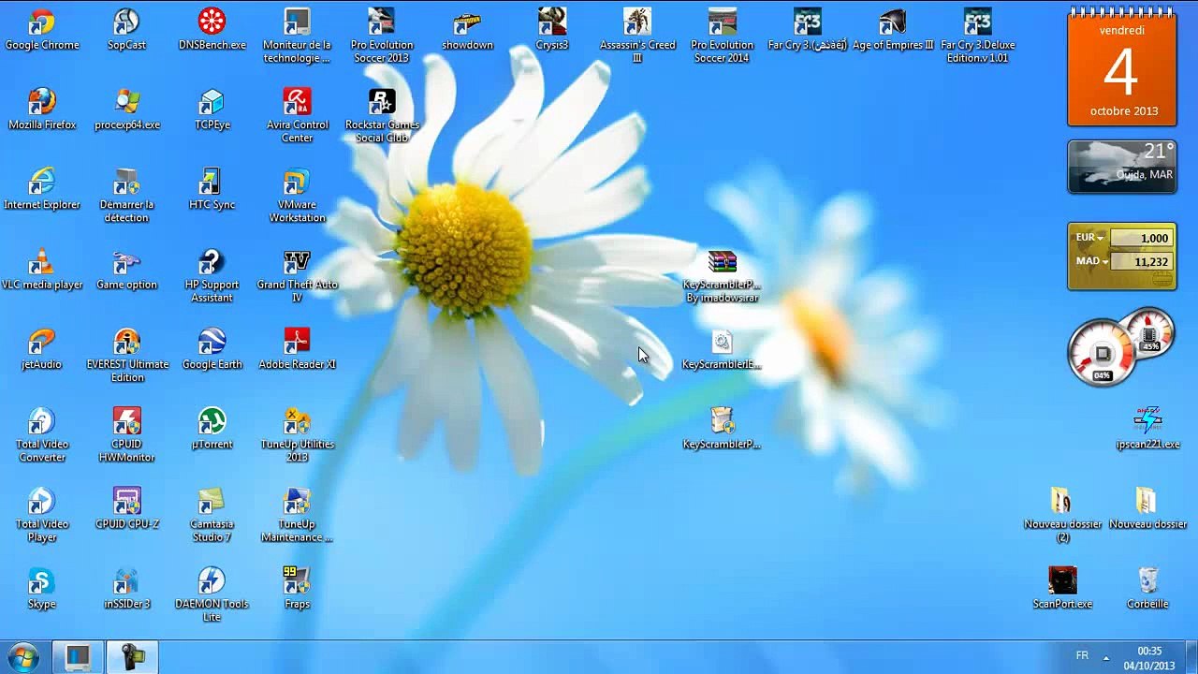This screenshot has width=1198, height=674.
Task: Click the MAD amount field showing 11,232
Action: click(x=1141, y=262)
